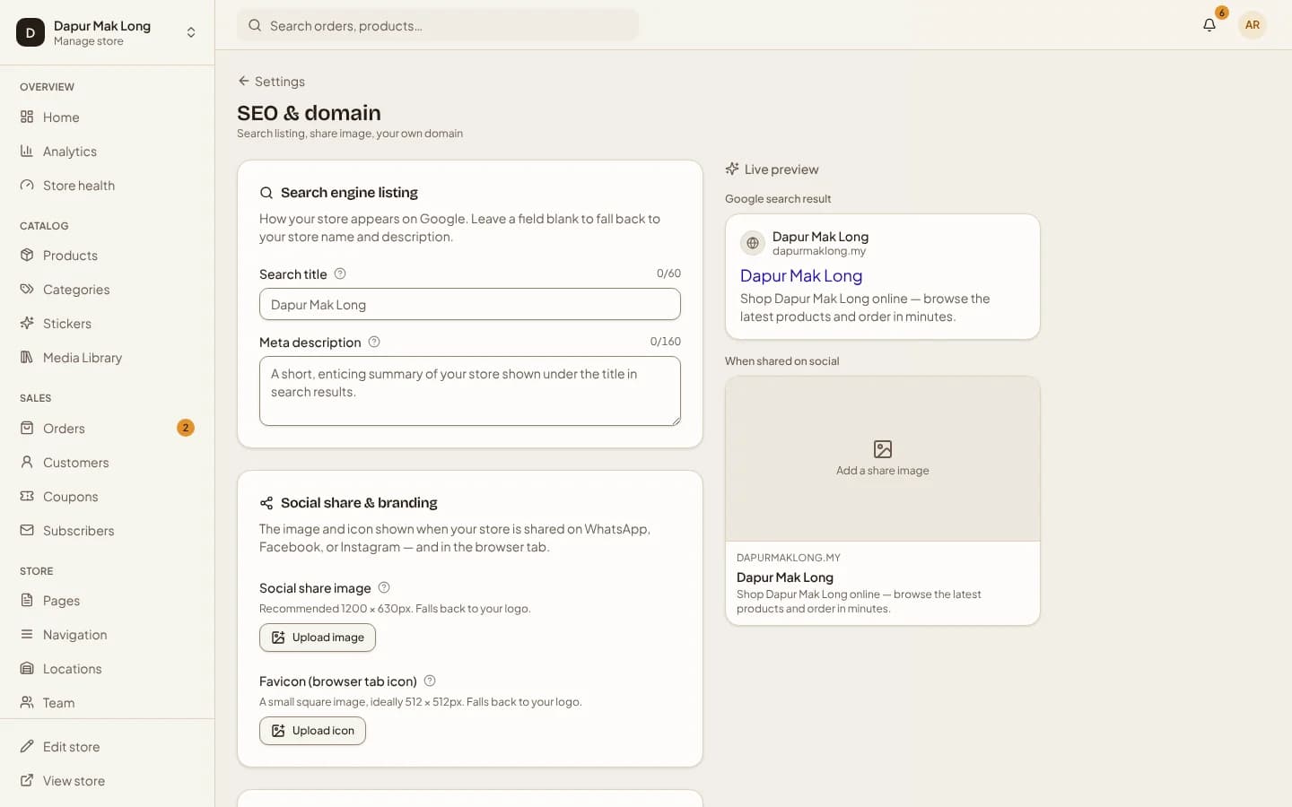Click the Search engine listing heading

coord(349,193)
